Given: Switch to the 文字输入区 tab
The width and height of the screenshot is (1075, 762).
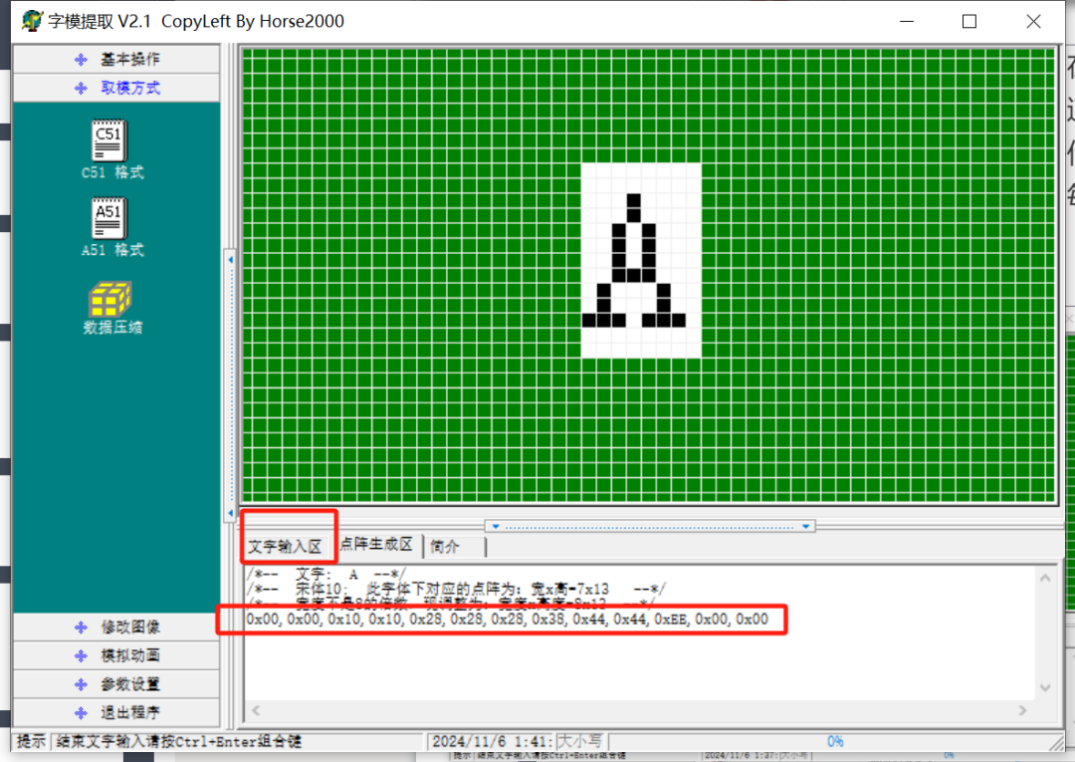Looking at the screenshot, I should click(x=286, y=547).
